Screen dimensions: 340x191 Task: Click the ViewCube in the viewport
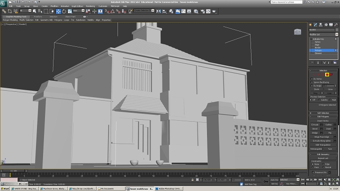pos(297,32)
